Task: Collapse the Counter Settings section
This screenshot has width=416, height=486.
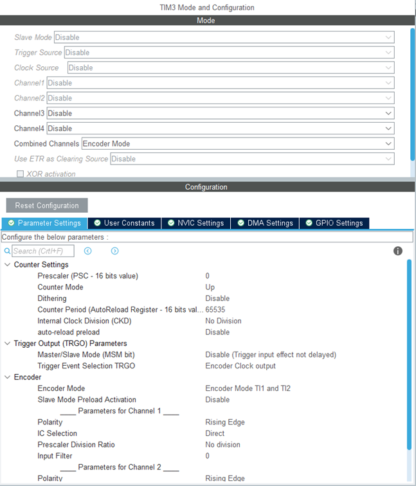Action: point(7,265)
